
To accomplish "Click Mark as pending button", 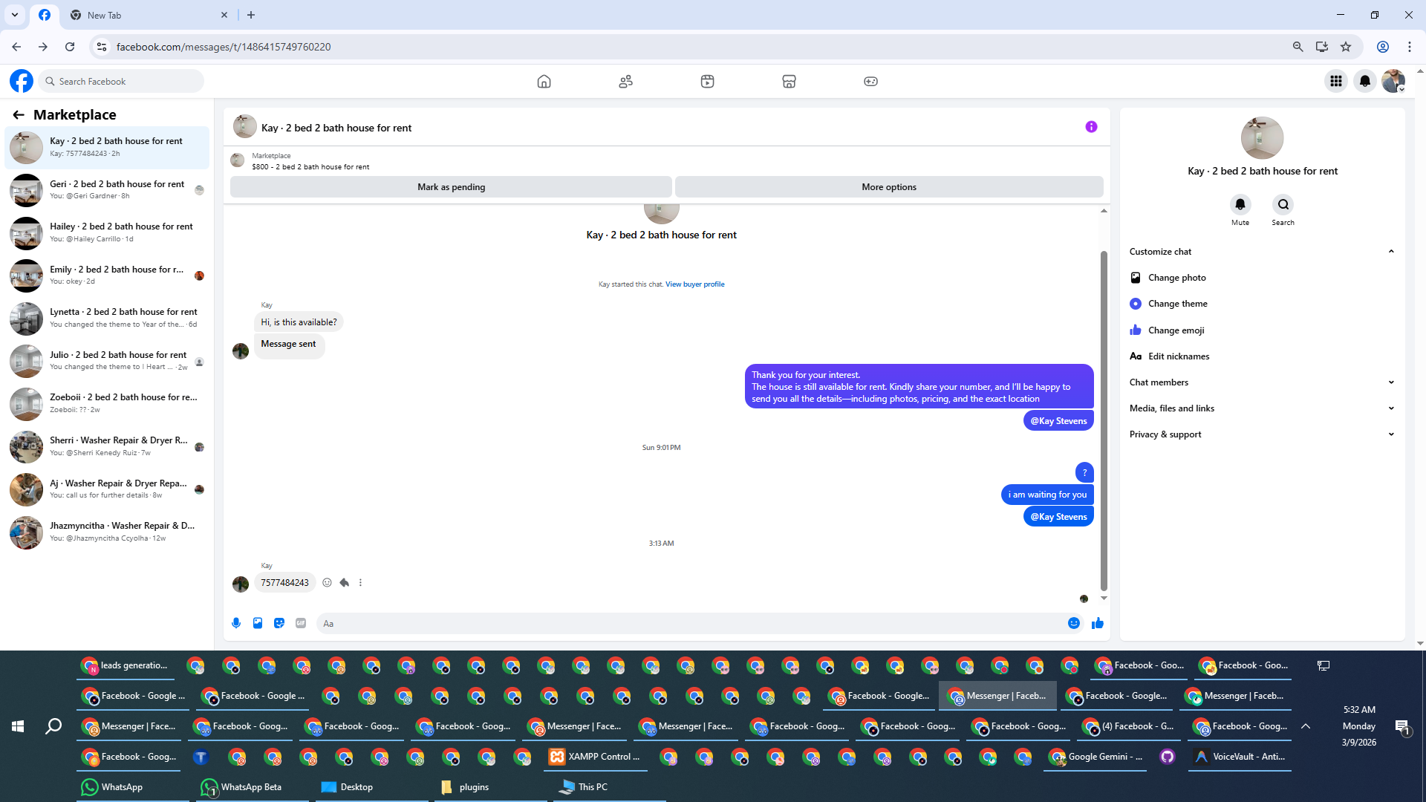I will [x=451, y=187].
